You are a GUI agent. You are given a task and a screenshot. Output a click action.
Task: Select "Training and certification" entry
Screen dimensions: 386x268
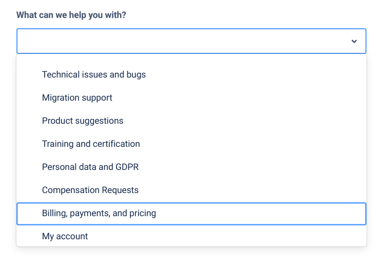pyautogui.click(x=91, y=144)
